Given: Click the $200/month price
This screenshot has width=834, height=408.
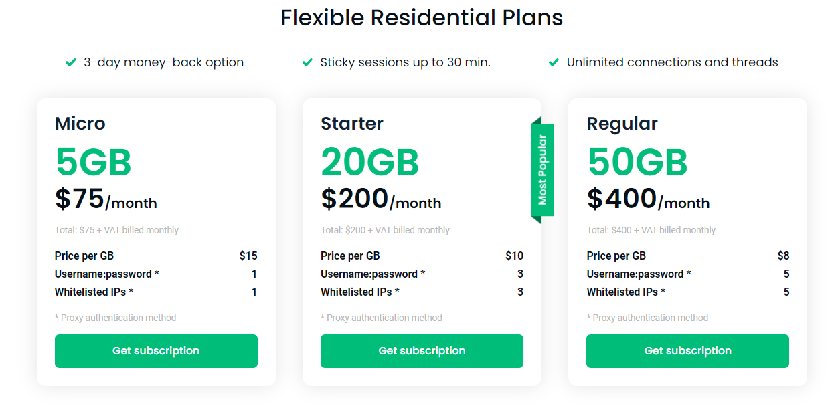Looking at the screenshot, I should pos(381,199).
